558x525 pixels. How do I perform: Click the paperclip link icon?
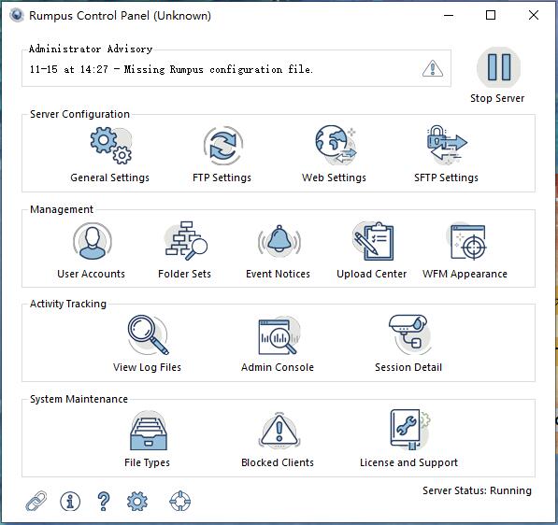pos(36,501)
